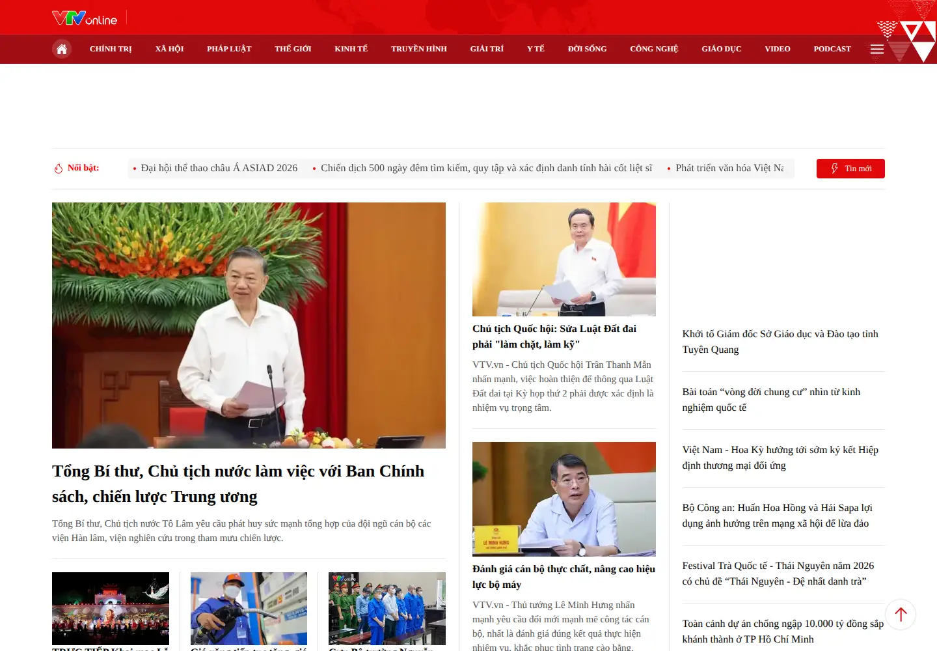Go to VIDEO section
This screenshot has width=937, height=651.
(778, 49)
